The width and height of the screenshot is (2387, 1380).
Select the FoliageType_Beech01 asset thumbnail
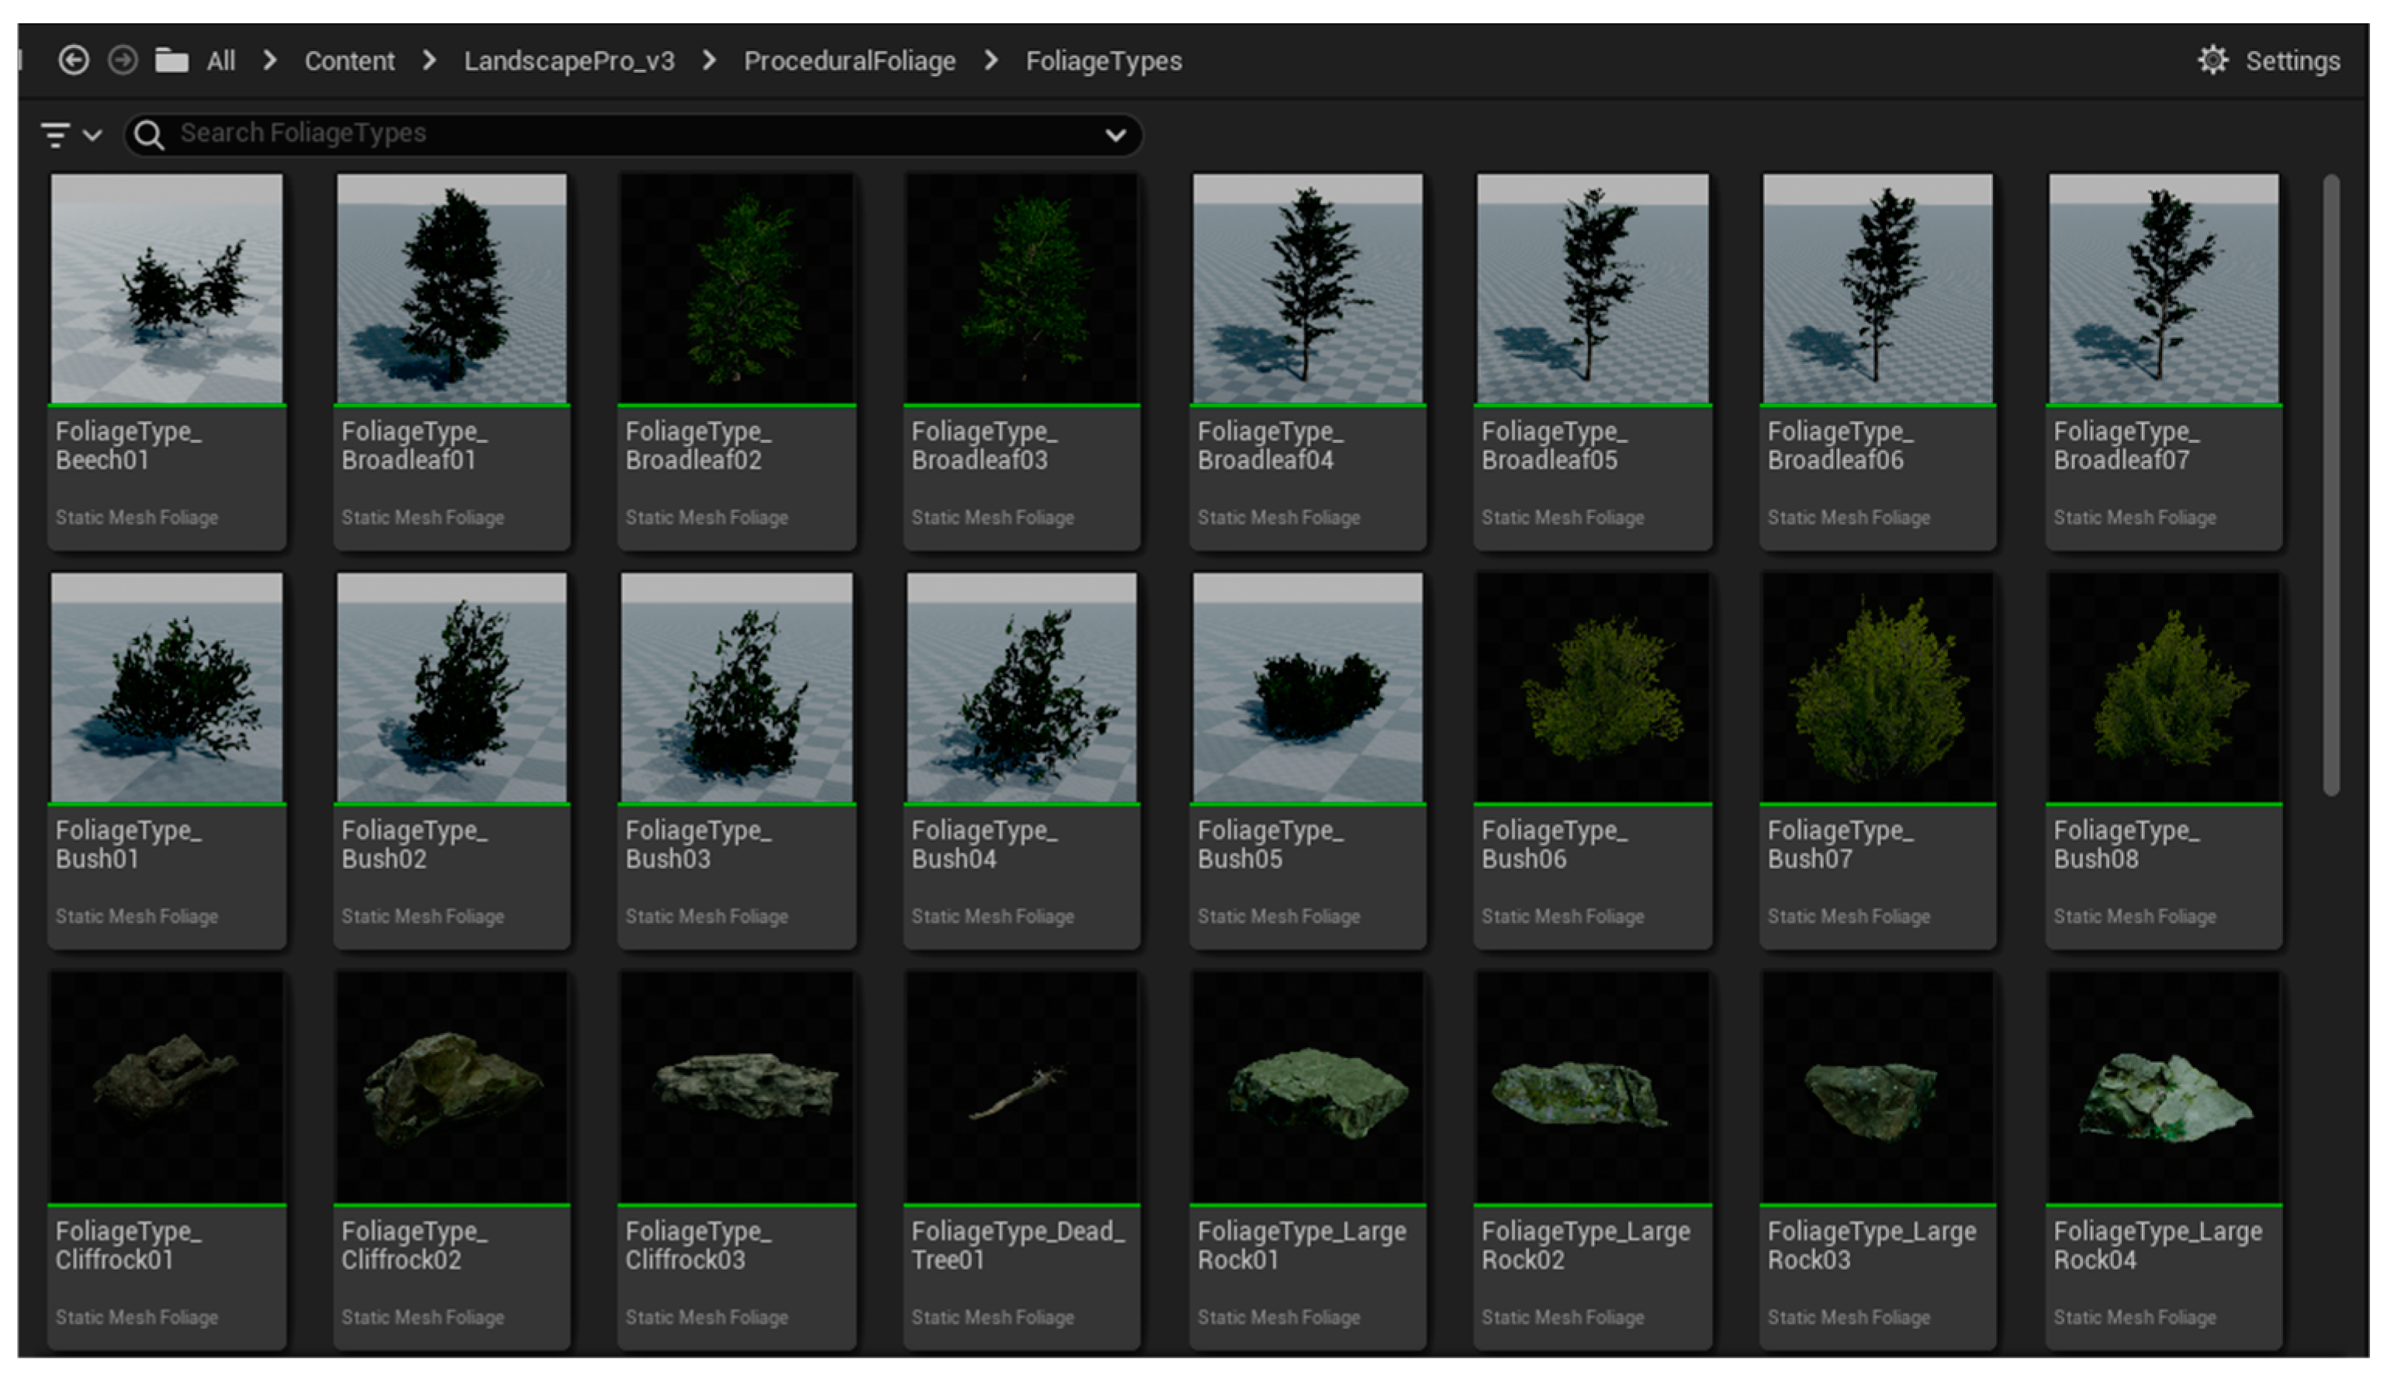coord(167,289)
